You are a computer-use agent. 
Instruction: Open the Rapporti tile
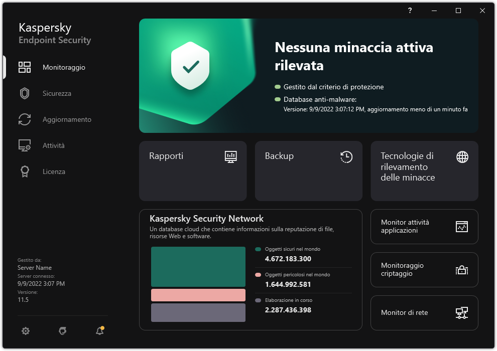tap(193, 170)
